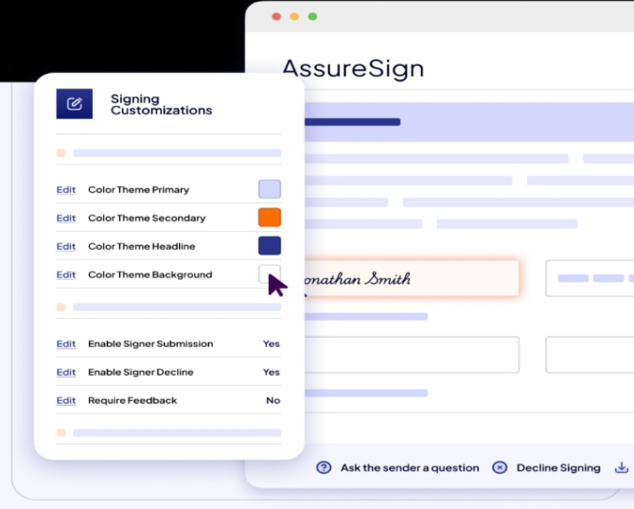Open the white Background color swatch
634x509 pixels.
tap(270, 274)
